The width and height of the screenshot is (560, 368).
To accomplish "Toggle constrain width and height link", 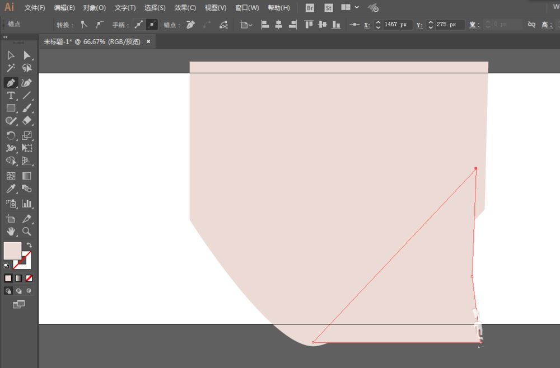I will click(x=531, y=25).
